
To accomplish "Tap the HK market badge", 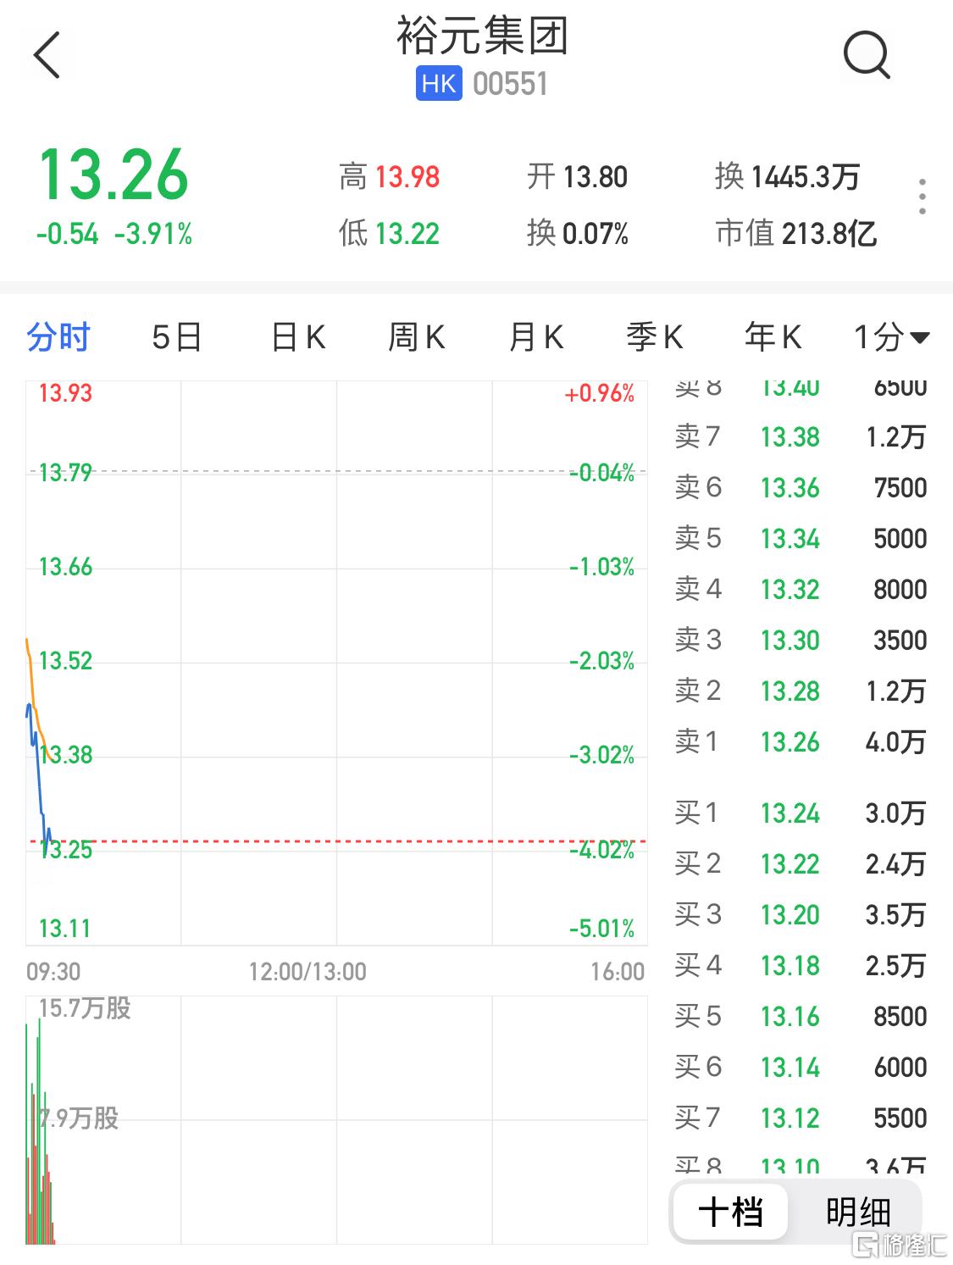I will [439, 84].
